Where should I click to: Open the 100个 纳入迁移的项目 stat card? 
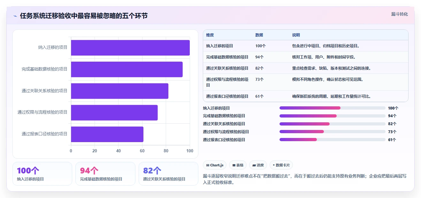42,174
